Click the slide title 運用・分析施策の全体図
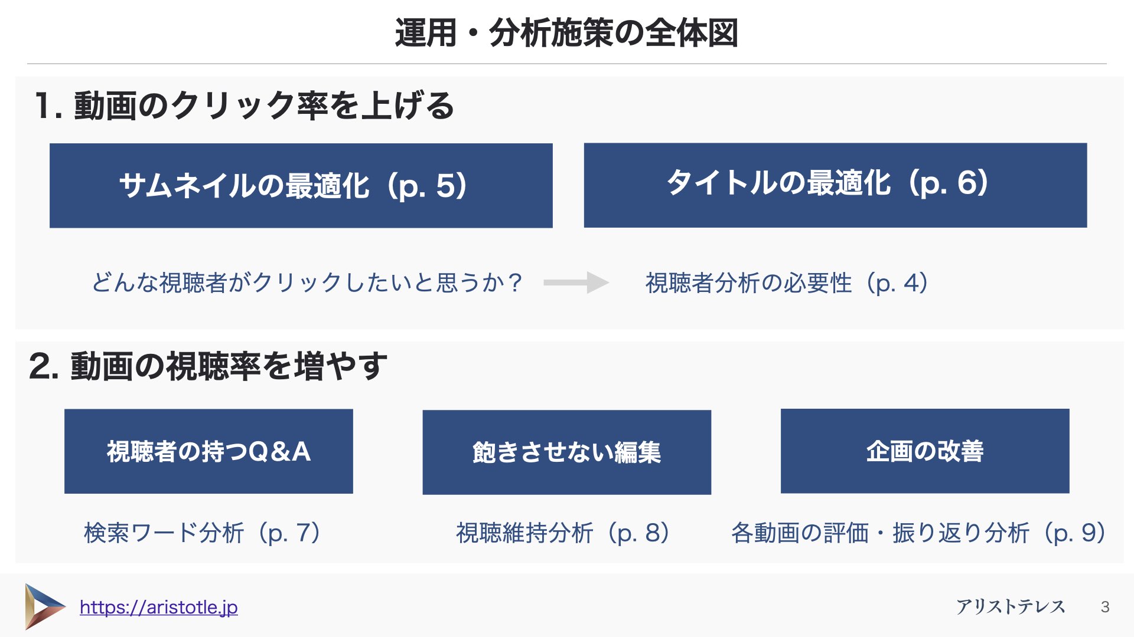 coord(567,33)
